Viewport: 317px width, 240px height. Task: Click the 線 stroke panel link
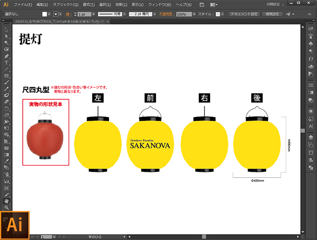point(68,14)
